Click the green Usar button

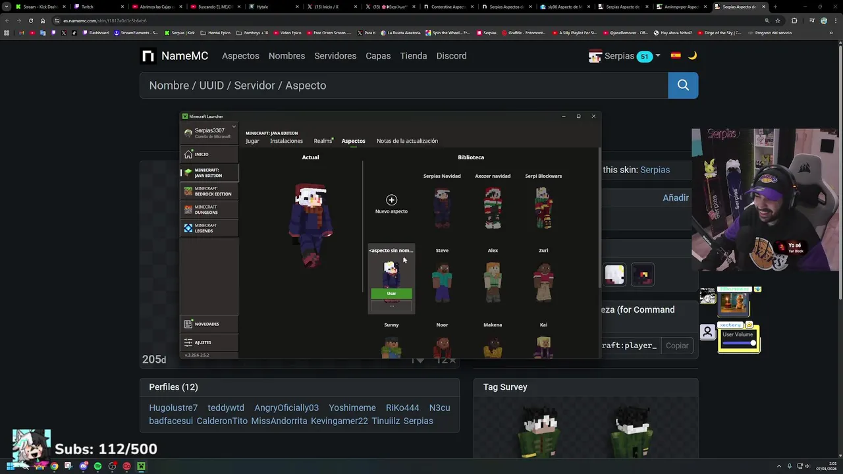pos(391,294)
